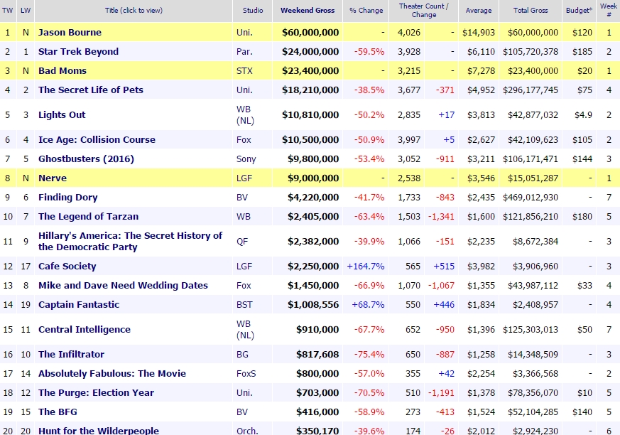Open the Lights Out movie link

tap(62, 114)
